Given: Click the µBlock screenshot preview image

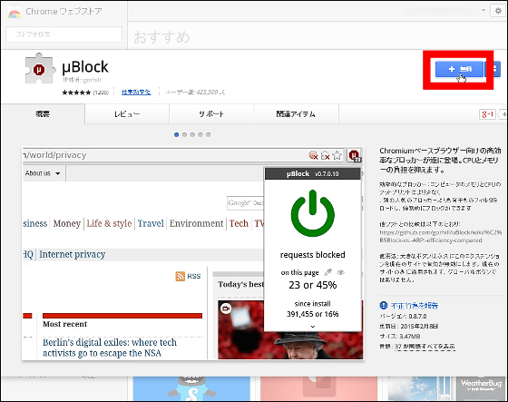Looking at the screenshot, I should (x=192, y=253).
